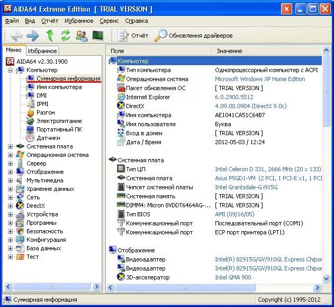The image size is (334, 307).
Task: Click the Тип BIOS chip icon
Action: pyautogui.click(x=121, y=214)
